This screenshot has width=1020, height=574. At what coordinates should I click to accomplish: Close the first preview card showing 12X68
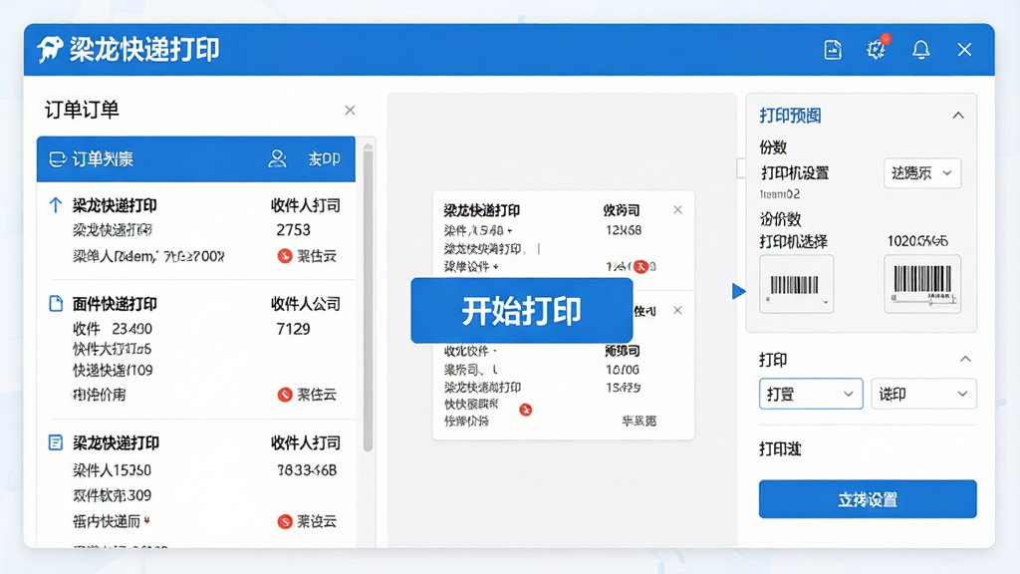pos(677,209)
